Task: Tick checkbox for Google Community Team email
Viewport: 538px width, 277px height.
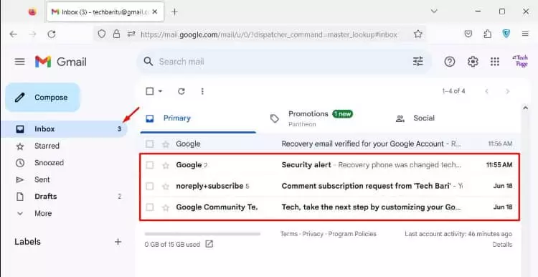Action: click(150, 207)
